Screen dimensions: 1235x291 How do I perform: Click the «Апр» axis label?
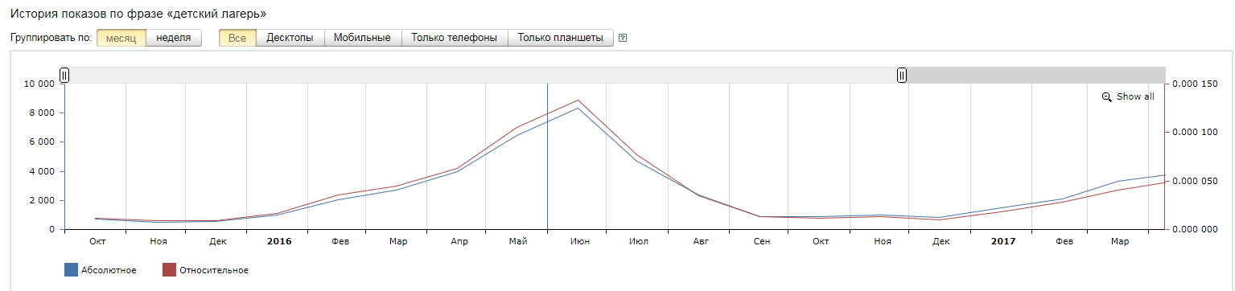pyautogui.click(x=459, y=241)
